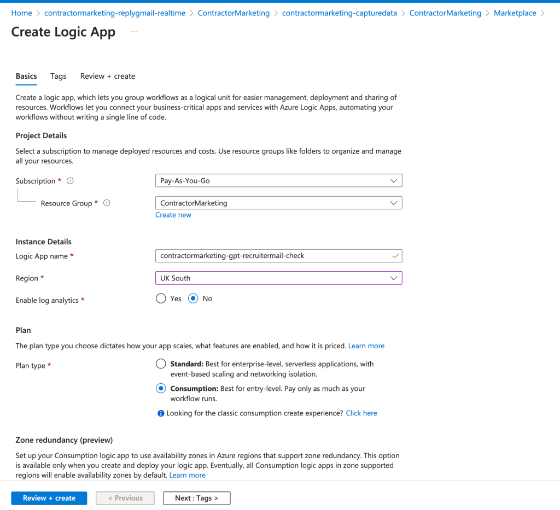Image resolution: width=560 pixels, height=510 pixels.
Task: Click the Enable log analytics label
Action: (x=47, y=300)
